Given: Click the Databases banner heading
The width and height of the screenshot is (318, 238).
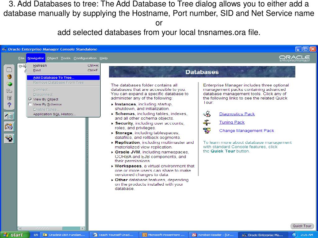Looking at the screenshot, I should tap(202, 72).
